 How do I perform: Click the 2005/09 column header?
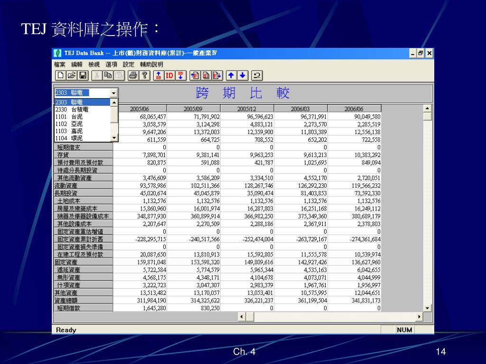pos(194,109)
